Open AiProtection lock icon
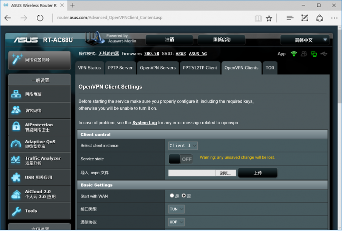Viewport: 342px width, 231px height. click(x=16, y=126)
